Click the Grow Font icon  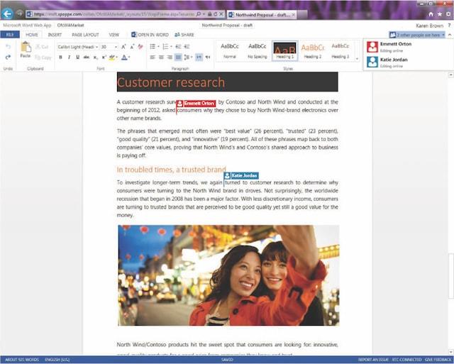(125, 47)
